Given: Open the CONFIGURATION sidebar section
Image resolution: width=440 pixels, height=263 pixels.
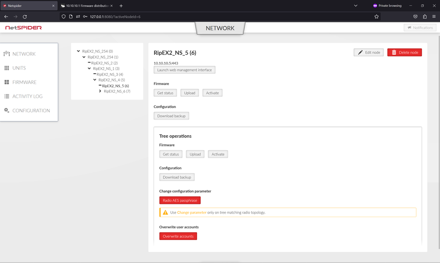Looking at the screenshot, I should (x=31, y=111).
